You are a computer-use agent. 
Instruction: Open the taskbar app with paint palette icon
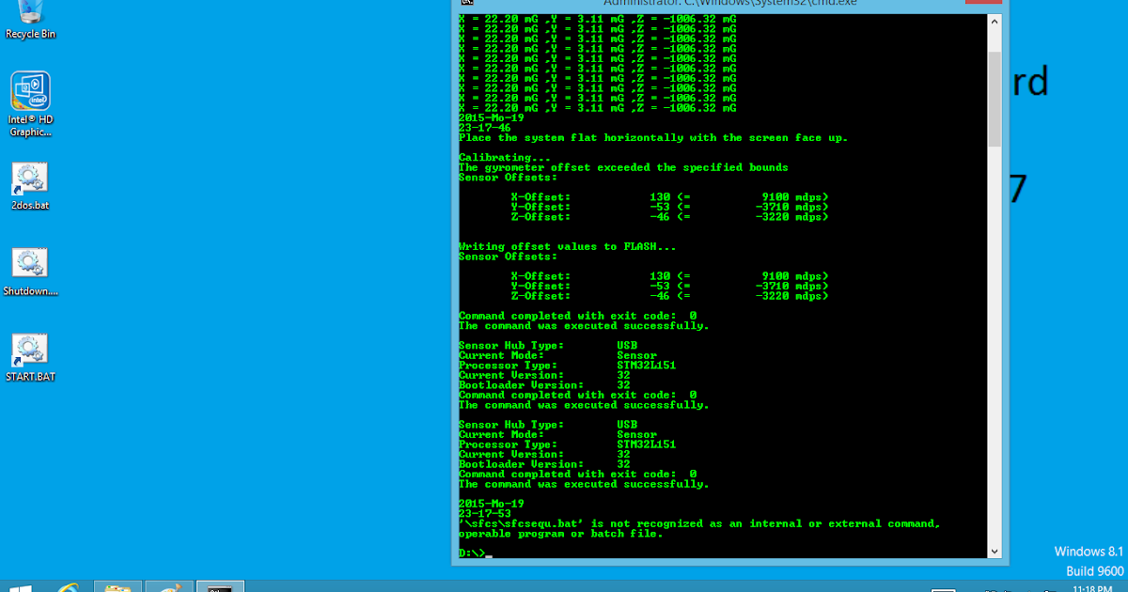pyautogui.click(x=169, y=588)
